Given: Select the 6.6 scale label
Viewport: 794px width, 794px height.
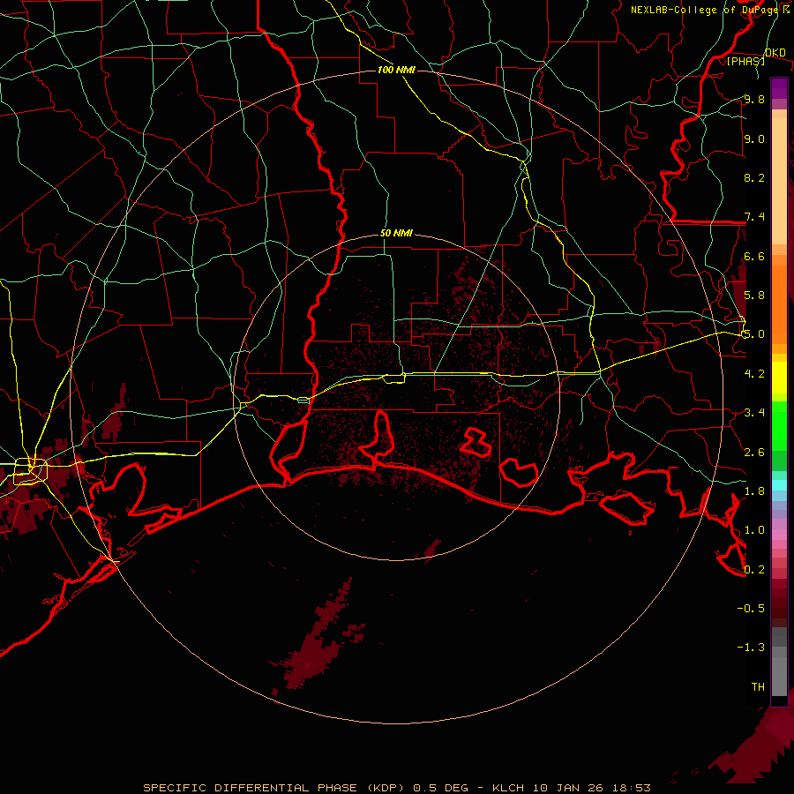Looking at the screenshot, I should 754,256.
